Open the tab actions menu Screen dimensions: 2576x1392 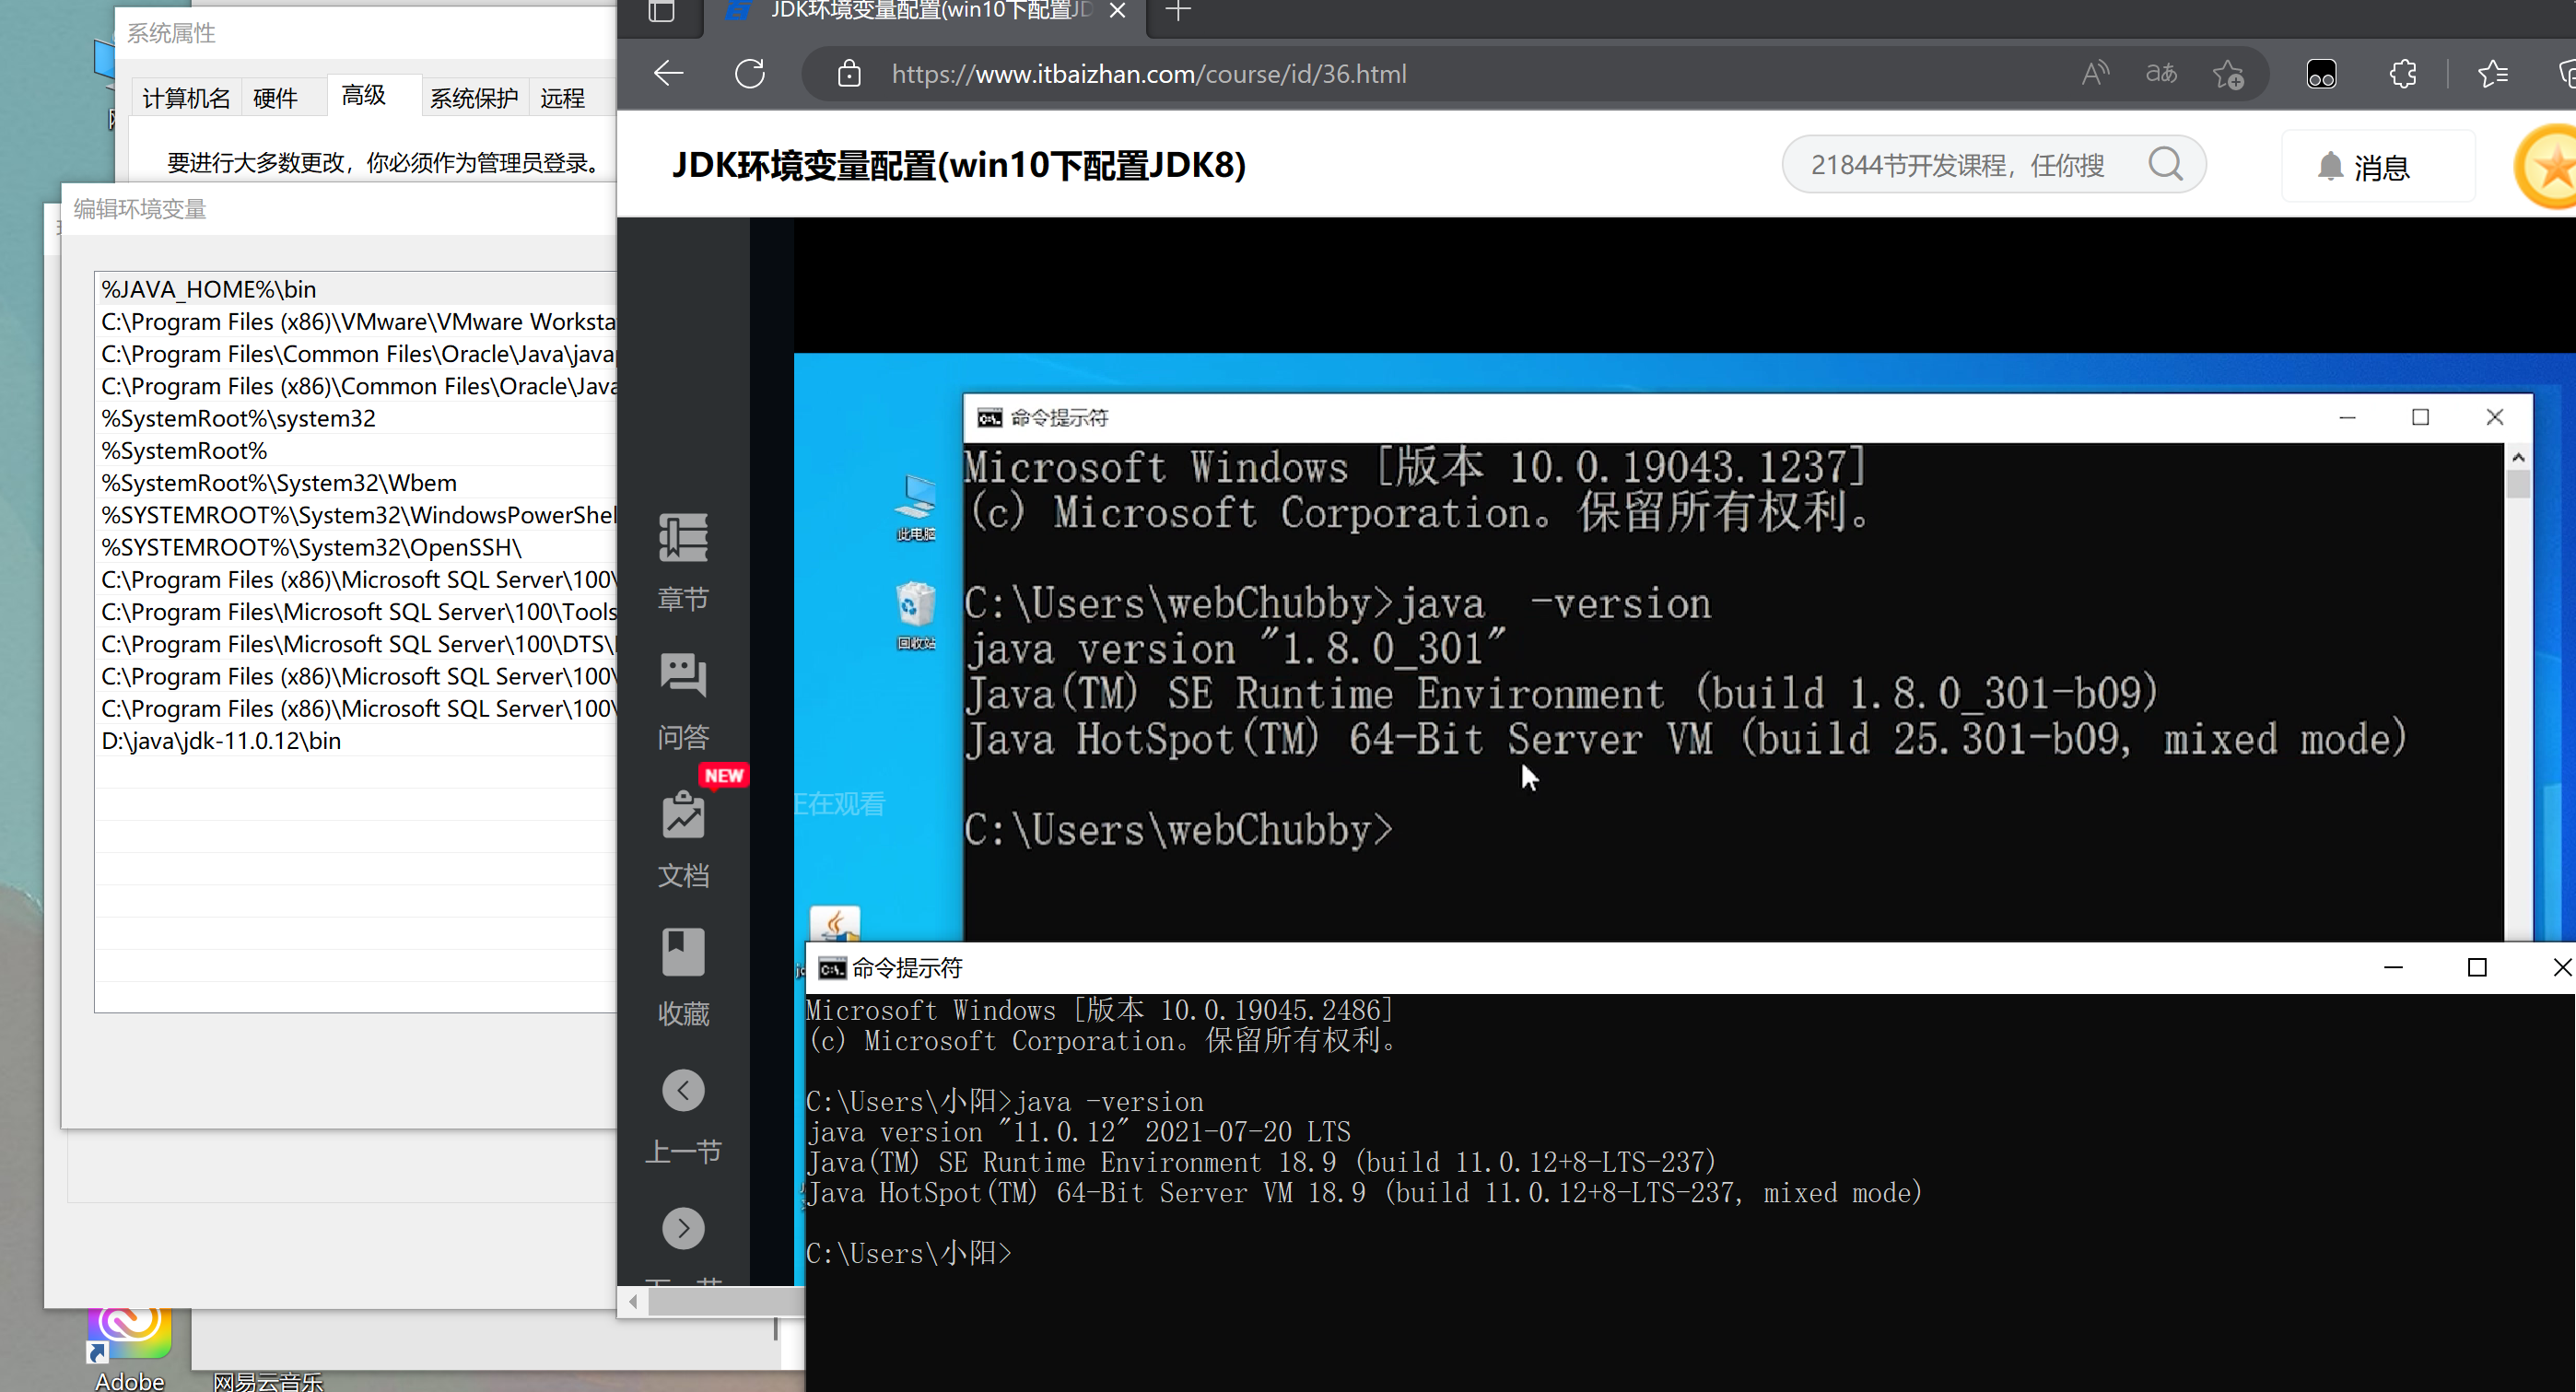coord(661,11)
